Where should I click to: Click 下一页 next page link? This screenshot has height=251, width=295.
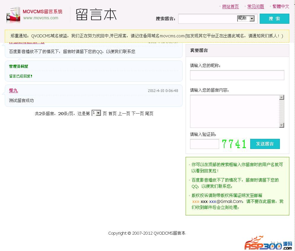click(x=138, y=114)
